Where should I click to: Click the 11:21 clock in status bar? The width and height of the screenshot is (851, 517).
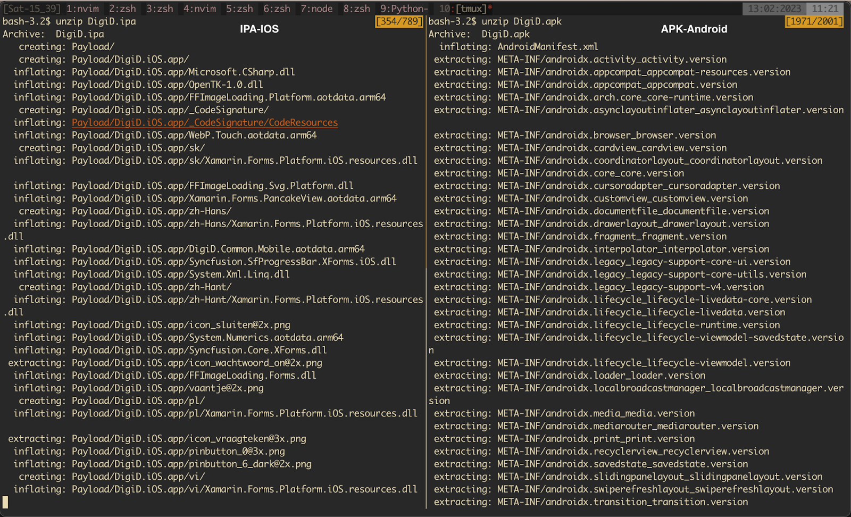click(x=824, y=9)
